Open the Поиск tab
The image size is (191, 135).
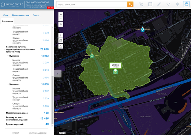pyautogui.click(x=35, y=15)
